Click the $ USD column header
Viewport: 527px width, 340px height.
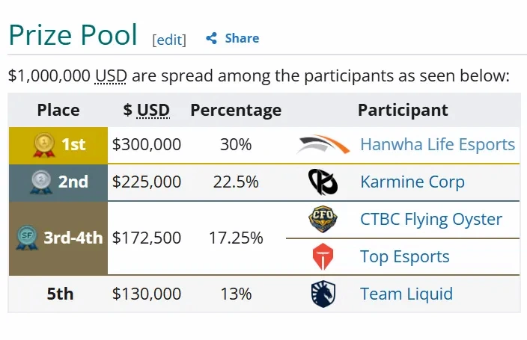pyautogui.click(x=147, y=111)
